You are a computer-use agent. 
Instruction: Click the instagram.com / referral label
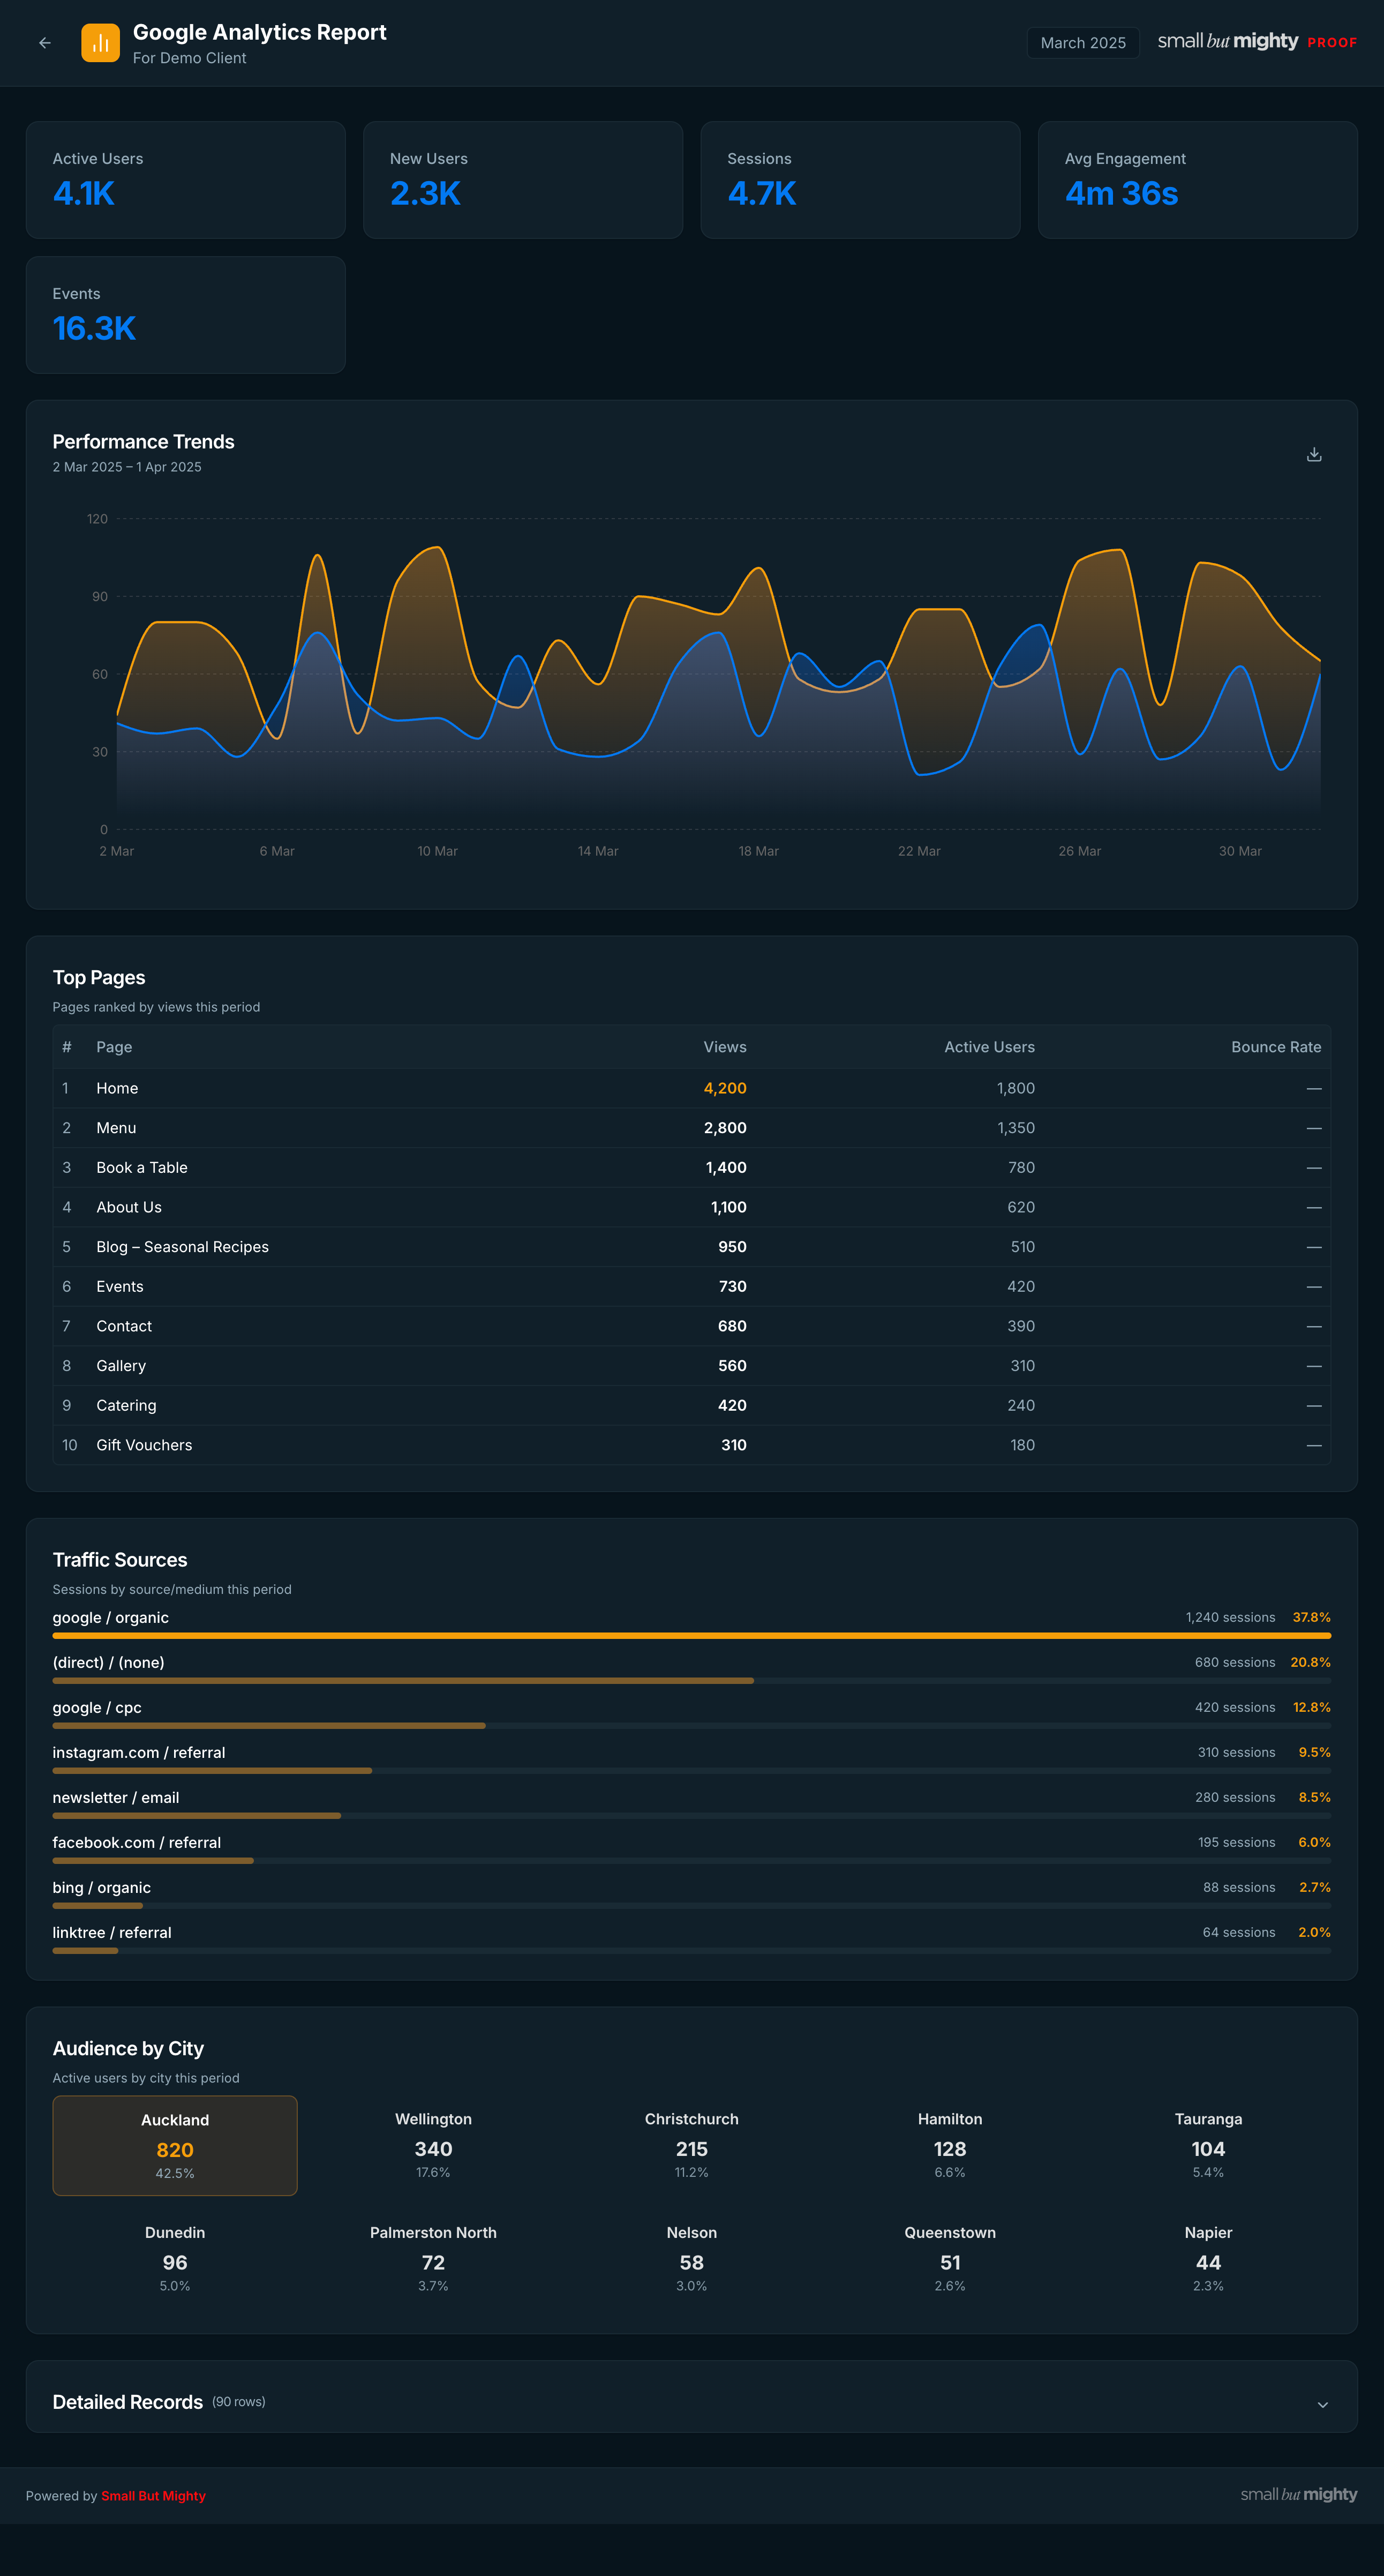pyautogui.click(x=139, y=1752)
